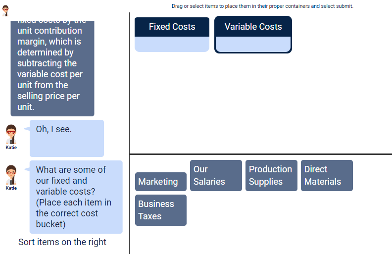
Task: Click the unit contribution margin explanation bubble
Action: pos(52,68)
